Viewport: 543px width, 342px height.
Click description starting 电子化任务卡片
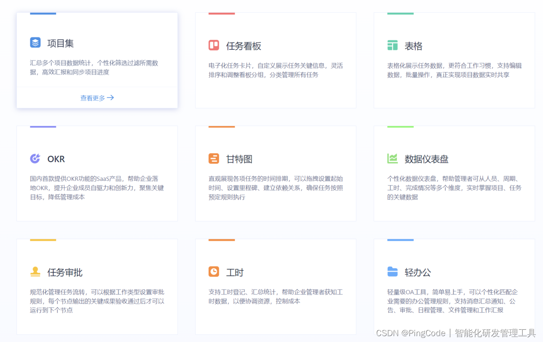pyautogui.click(x=276, y=70)
